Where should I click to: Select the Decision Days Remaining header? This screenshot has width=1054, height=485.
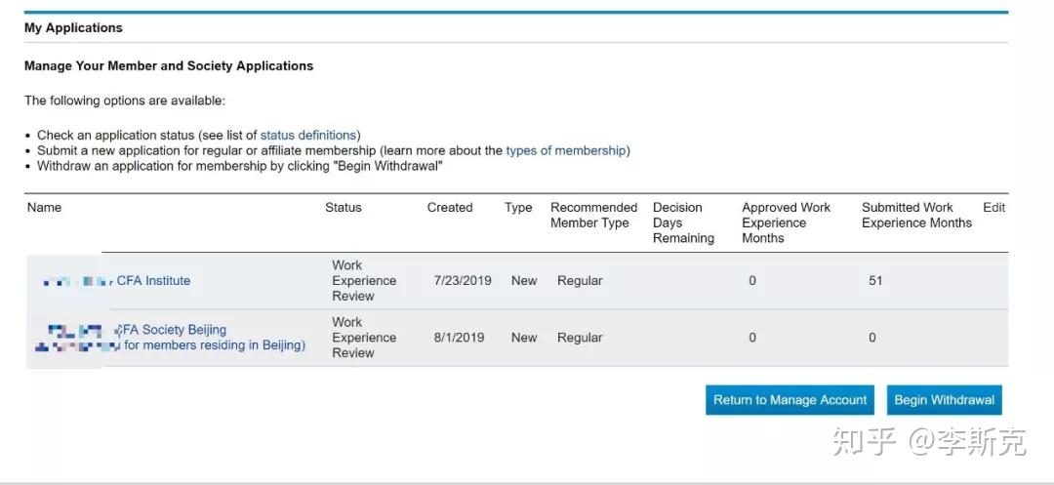click(x=682, y=222)
